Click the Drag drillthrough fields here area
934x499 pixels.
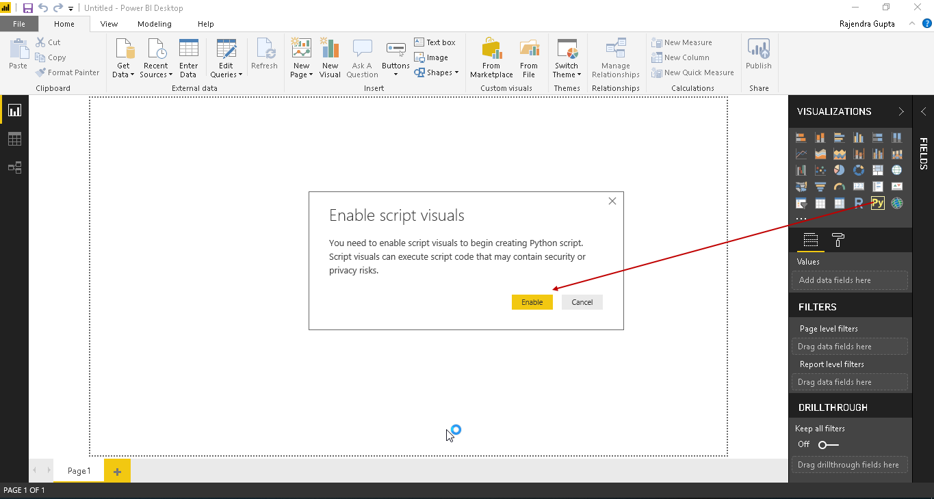point(850,465)
